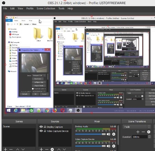The height and width of the screenshot is (151, 155).
Task: Open the View menu
Action: coord(20,9)
